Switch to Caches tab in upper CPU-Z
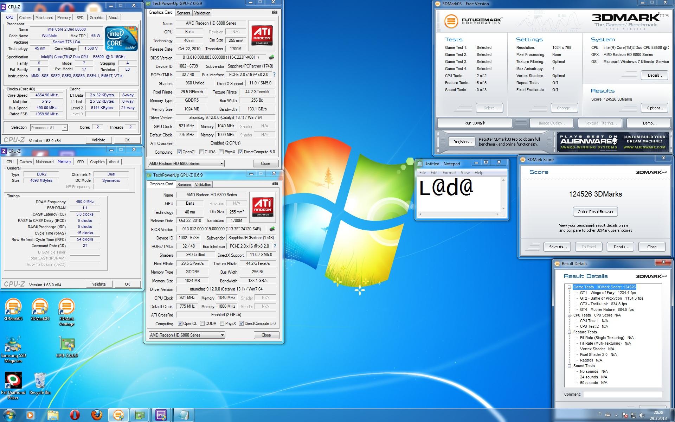Image resolution: width=675 pixels, height=422 pixels. click(25, 18)
